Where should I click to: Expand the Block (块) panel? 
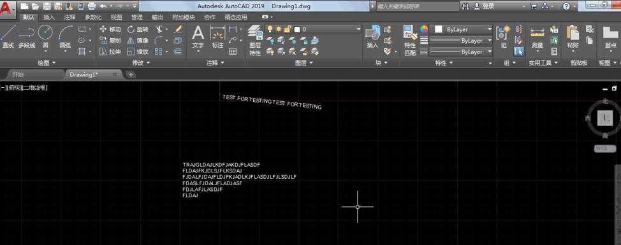click(x=381, y=63)
